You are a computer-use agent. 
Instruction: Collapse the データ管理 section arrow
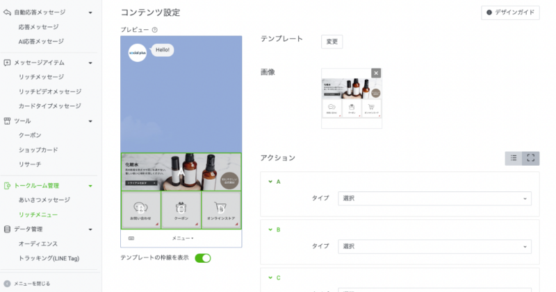click(90, 230)
